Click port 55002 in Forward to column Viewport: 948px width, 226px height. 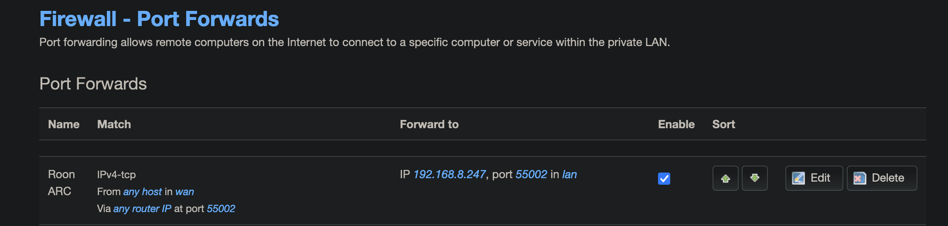[x=531, y=174]
